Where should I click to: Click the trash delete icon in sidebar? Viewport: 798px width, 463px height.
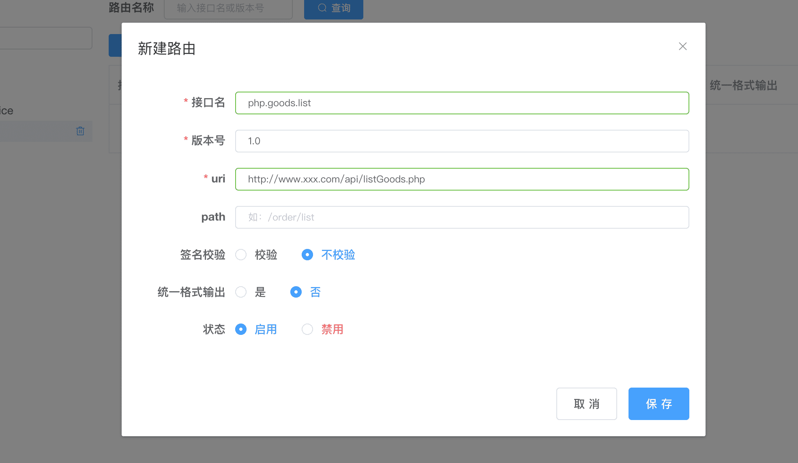click(x=80, y=131)
